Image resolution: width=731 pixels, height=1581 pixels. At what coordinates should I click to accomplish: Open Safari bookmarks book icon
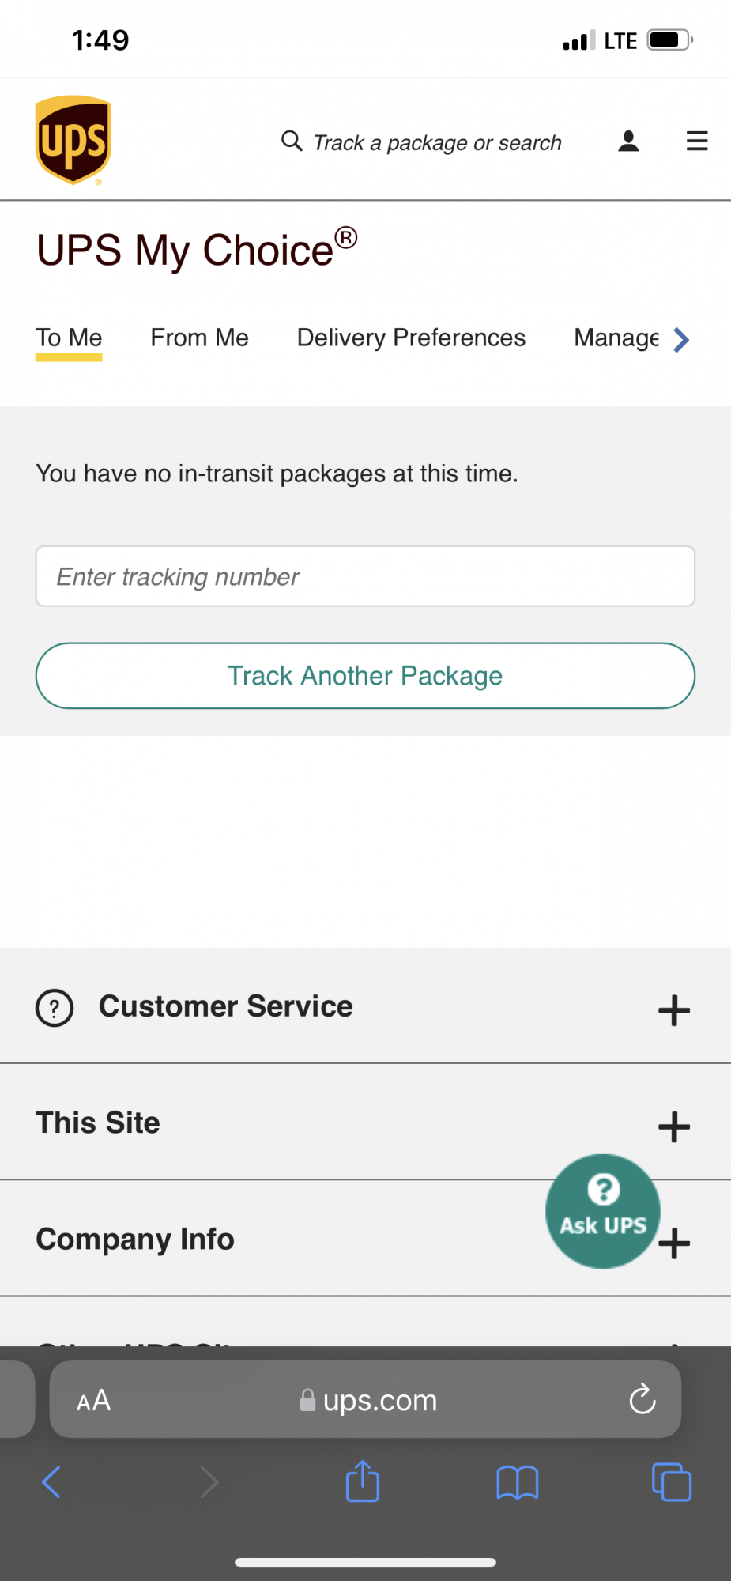(x=518, y=1482)
